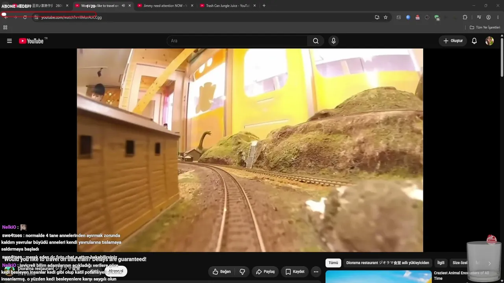
Task: Dislike the video with thumbs-down
Action: [242, 272]
